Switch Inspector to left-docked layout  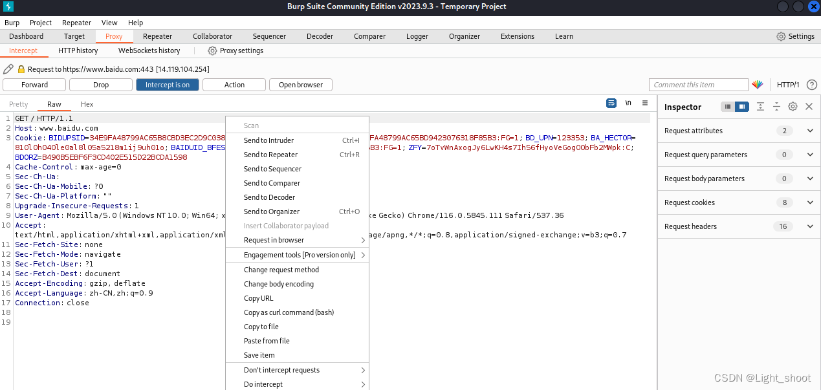click(x=728, y=107)
